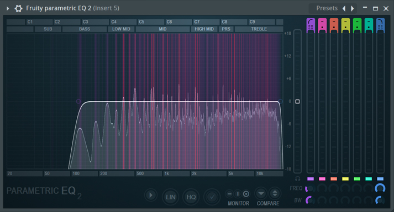Select the green band 5 token
Viewport: 394px width, 212px height.
pyautogui.click(x=357, y=25)
